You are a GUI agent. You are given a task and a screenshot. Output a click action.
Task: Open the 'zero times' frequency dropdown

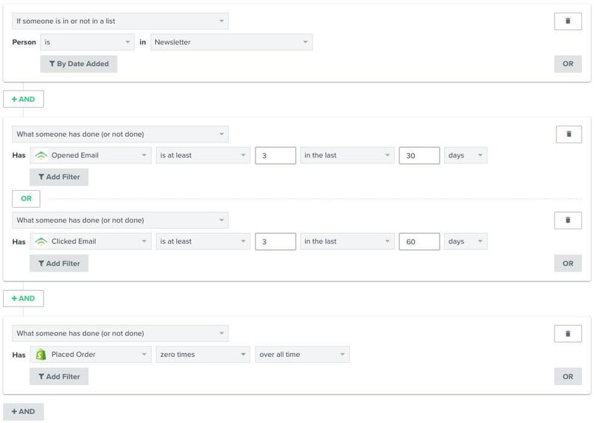click(x=202, y=355)
